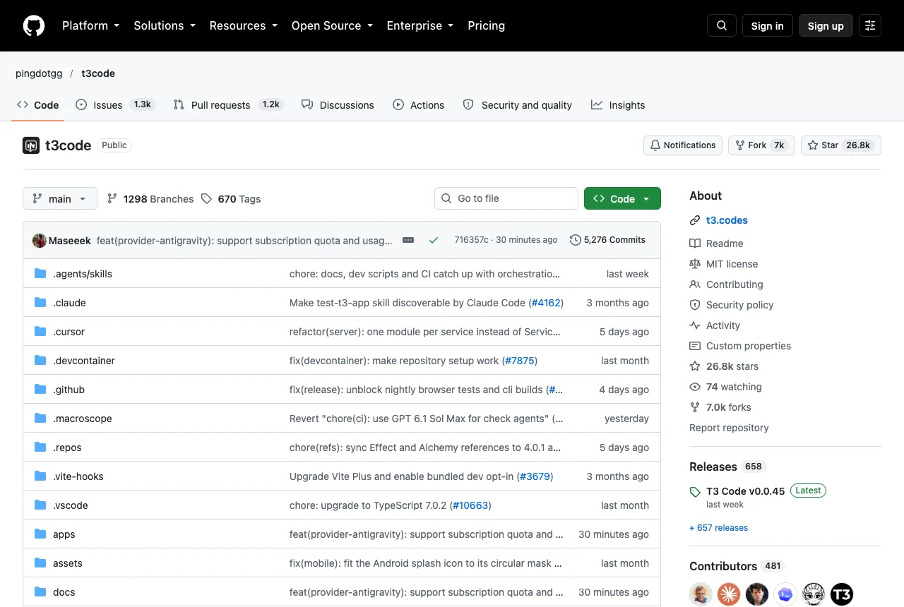
Task: Open pull request #4162 link
Action: 545,303
